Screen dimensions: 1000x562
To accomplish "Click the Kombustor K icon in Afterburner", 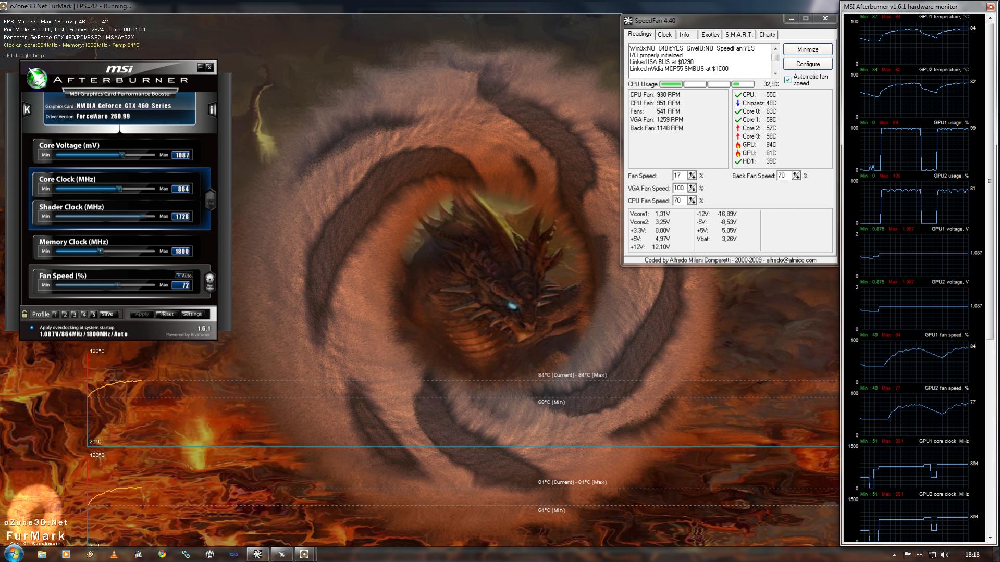I will click(x=27, y=109).
